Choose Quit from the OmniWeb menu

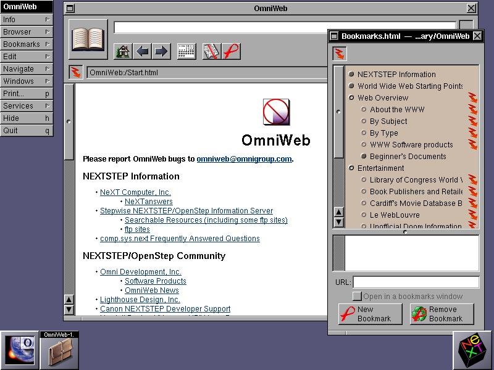pyautogui.click(x=27, y=130)
